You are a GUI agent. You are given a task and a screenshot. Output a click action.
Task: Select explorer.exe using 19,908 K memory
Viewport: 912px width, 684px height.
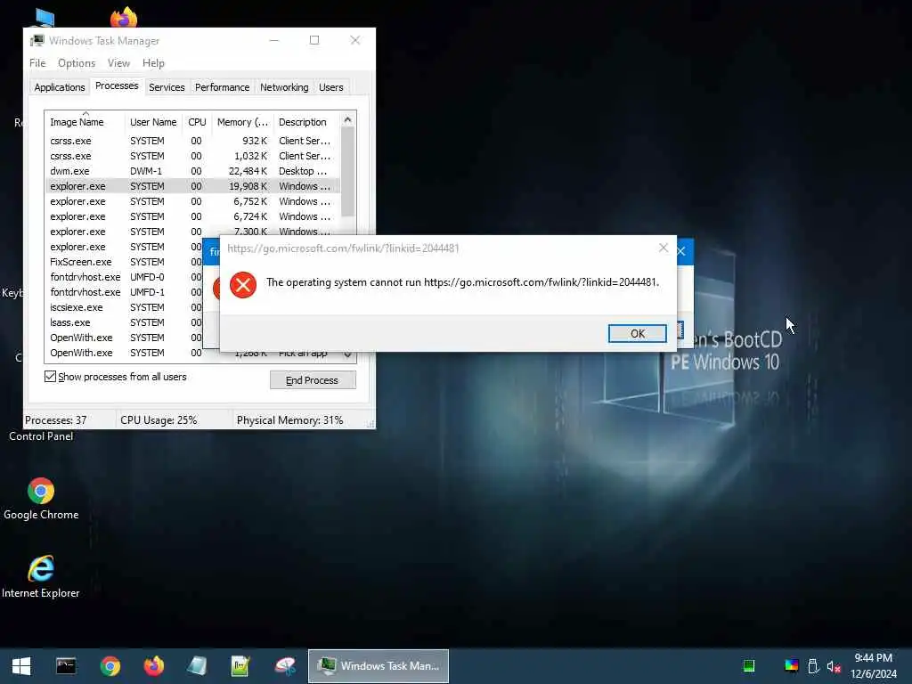click(192, 186)
